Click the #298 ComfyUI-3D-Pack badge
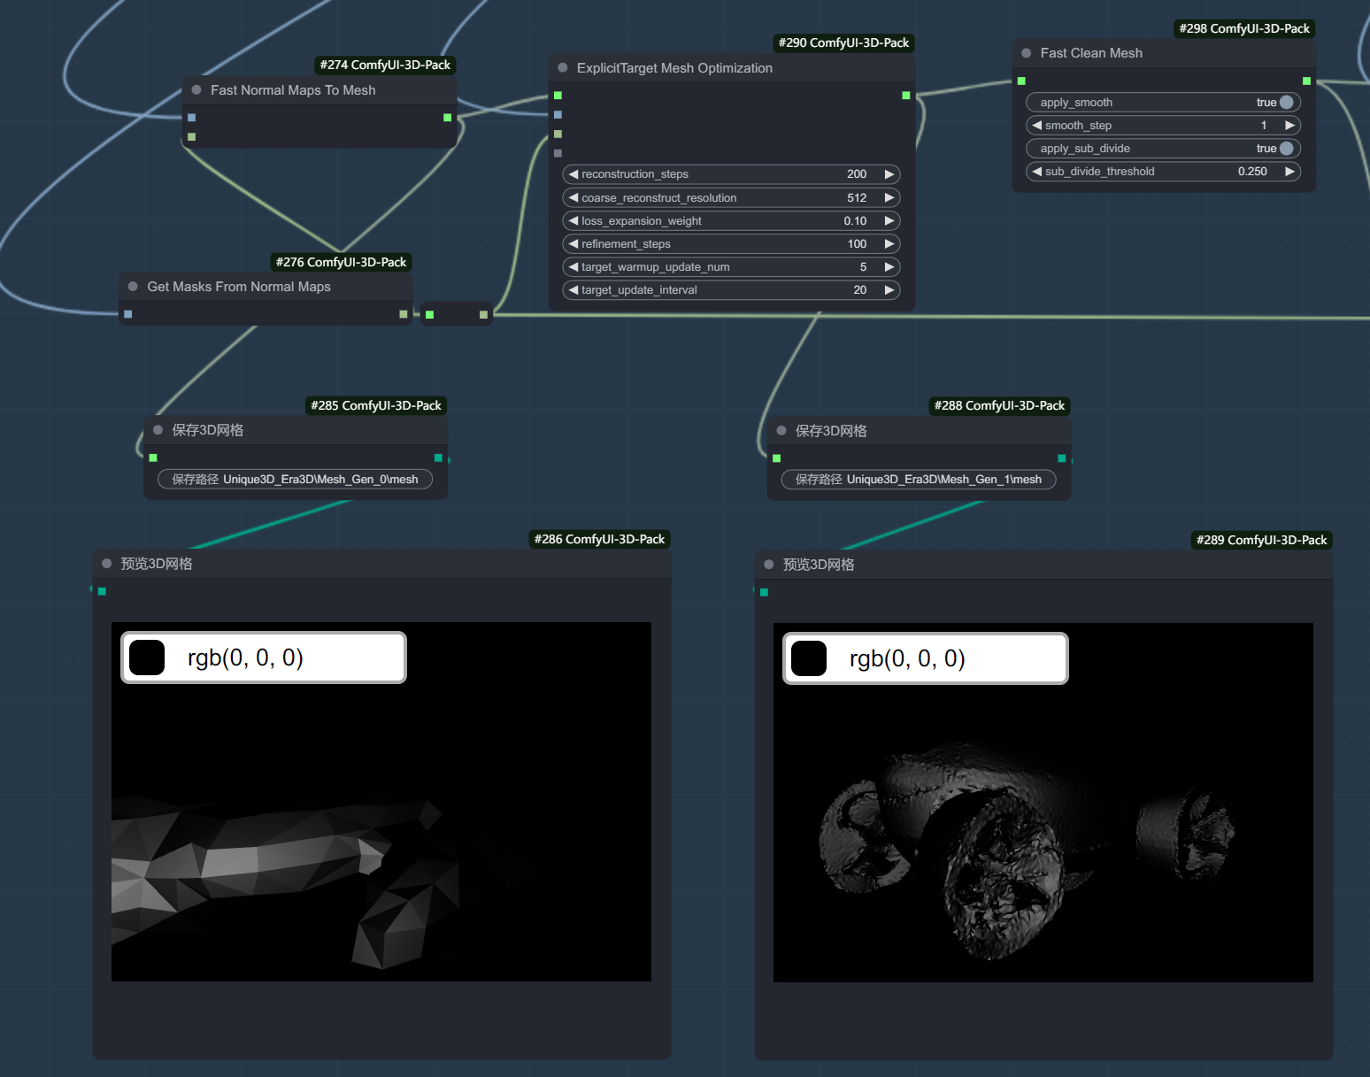The width and height of the screenshot is (1370, 1077). [x=1244, y=28]
